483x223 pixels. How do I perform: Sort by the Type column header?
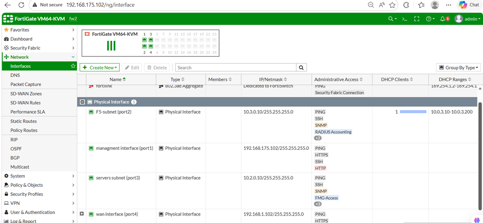(177, 79)
